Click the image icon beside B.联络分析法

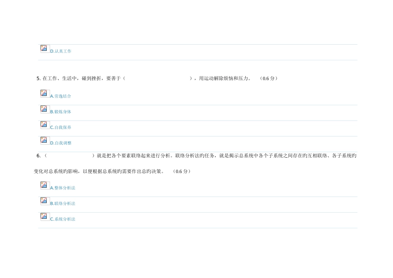pyautogui.click(x=45, y=201)
